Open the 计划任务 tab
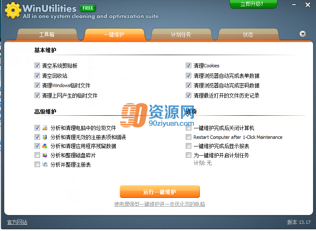 click(181, 35)
